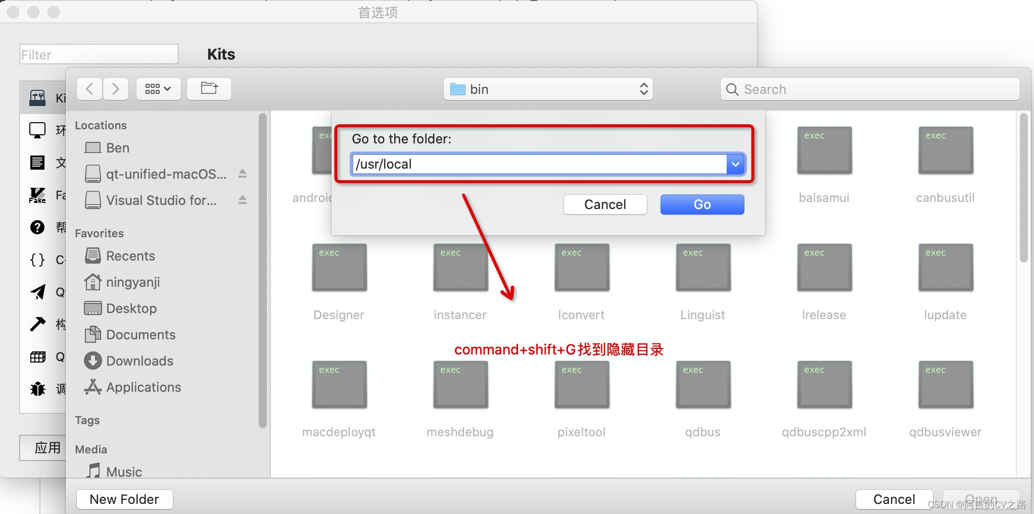This screenshot has height=514, width=1034.
Task: Select the lrelease executable icon
Action: [x=824, y=268]
